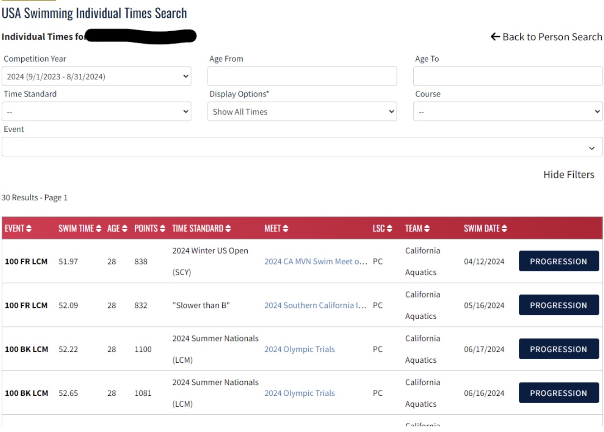Sort results by LSC
Image resolution: width=604 pixels, height=432 pixels.
[x=382, y=229]
